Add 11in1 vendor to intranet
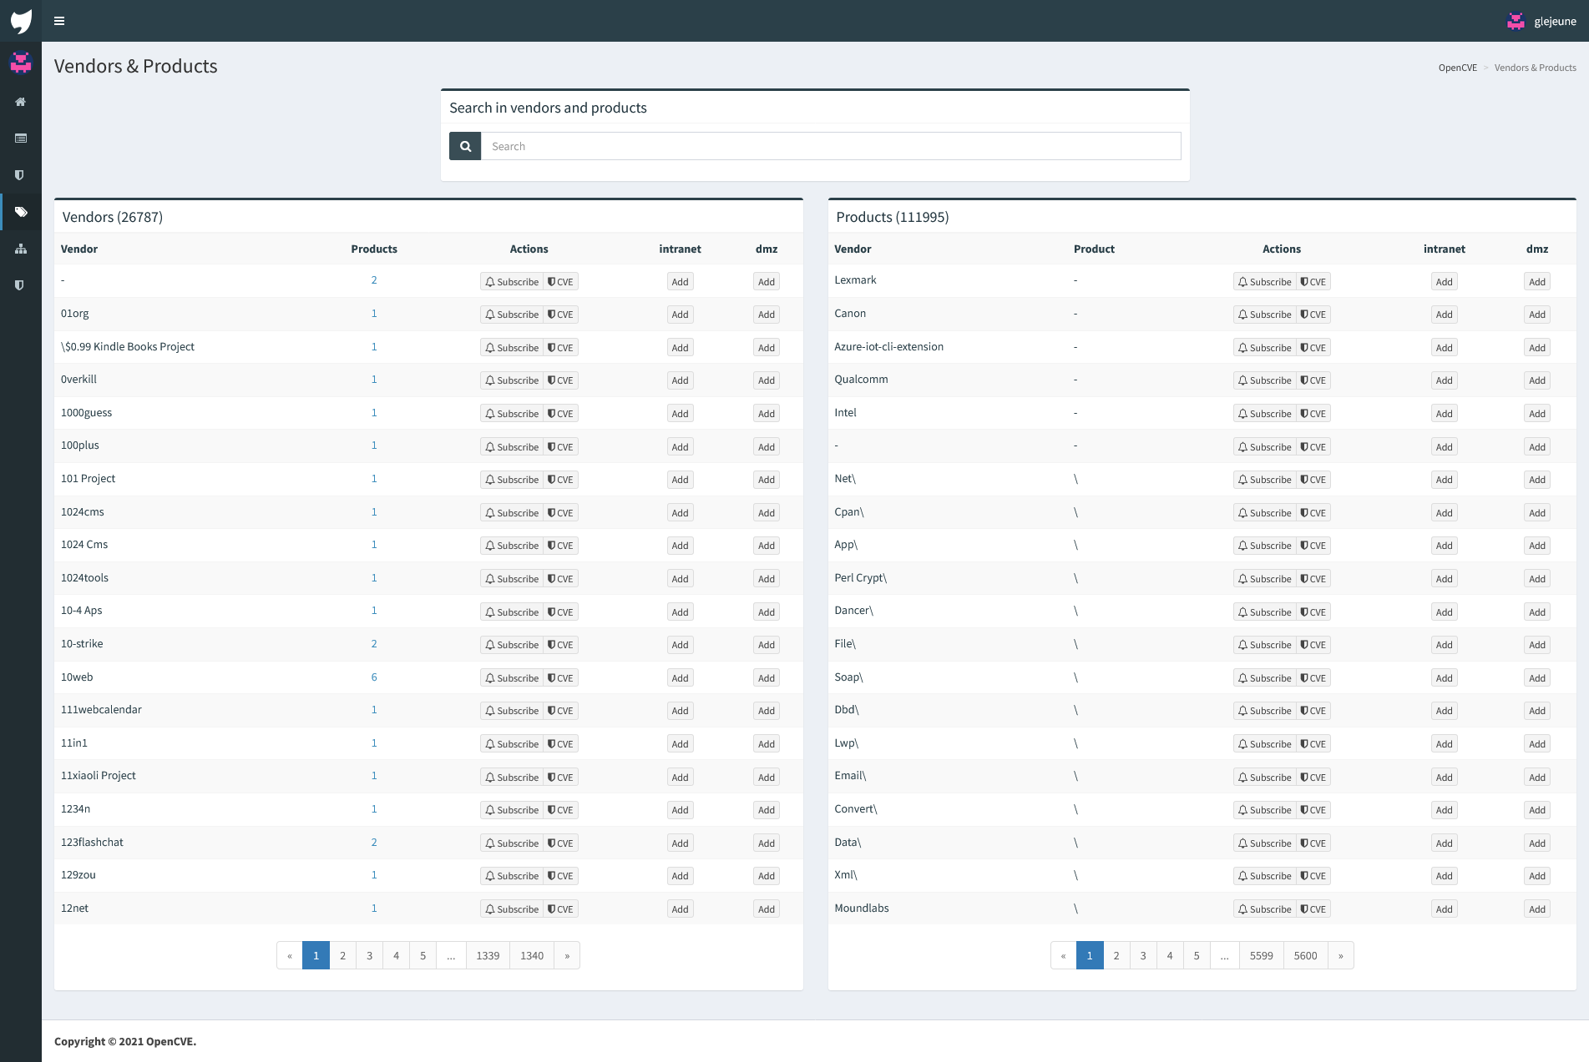This screenshot has width=1589, height=1062. coord(681,744)
